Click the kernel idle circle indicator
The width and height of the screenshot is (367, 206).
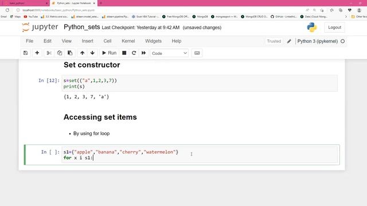point(343,41)
